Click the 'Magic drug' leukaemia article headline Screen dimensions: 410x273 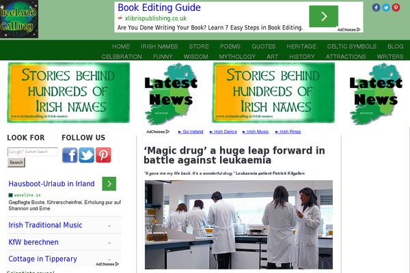[x=234, y=155]
